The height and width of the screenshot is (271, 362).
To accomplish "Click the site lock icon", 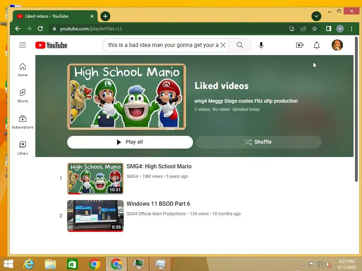I will [x=54, y=29].
